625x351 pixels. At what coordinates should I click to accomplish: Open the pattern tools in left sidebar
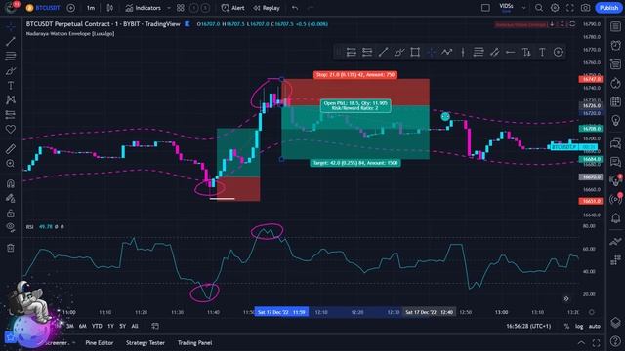click(11, 99)
